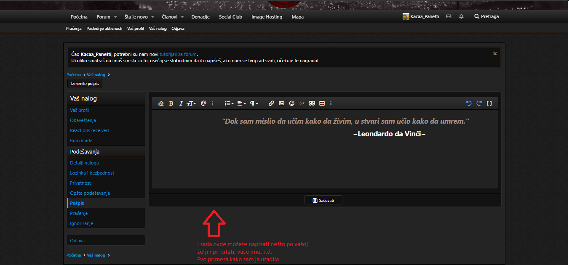Open the Praćenja sub-navigation link
The width and height of the screenshot is (569, 265).
74,29
